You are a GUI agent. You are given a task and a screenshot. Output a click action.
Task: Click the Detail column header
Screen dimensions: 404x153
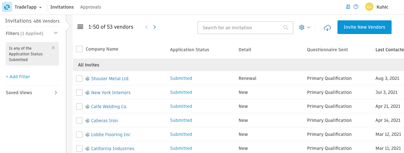[245, 50]
